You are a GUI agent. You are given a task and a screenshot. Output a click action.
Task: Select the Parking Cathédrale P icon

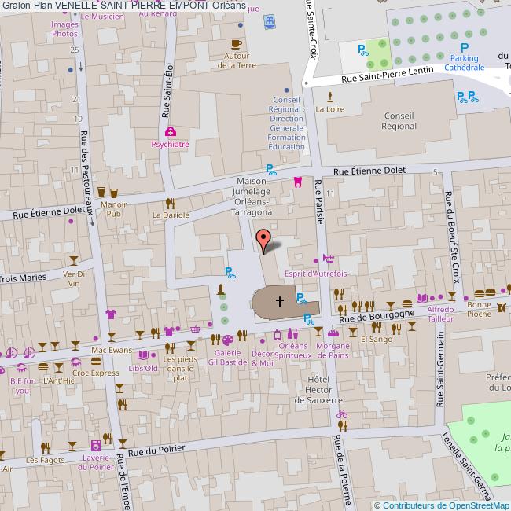point(464,48)
